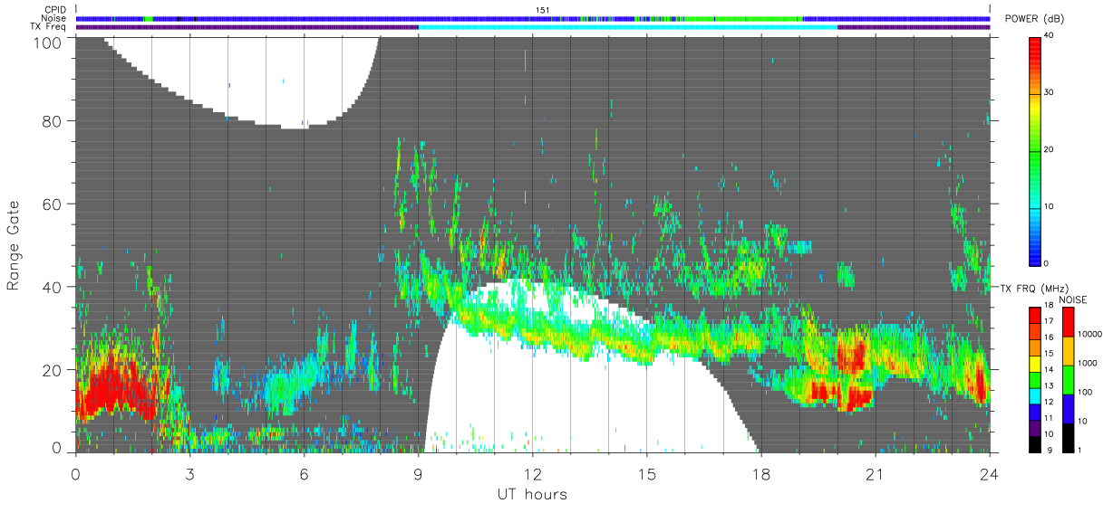Click power scale value 40
Screen dimensions: 1113x513
point(1050,36)
